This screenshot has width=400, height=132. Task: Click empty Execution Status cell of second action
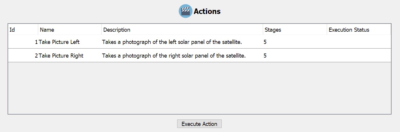pyautogui.click(x=358, y=56)
